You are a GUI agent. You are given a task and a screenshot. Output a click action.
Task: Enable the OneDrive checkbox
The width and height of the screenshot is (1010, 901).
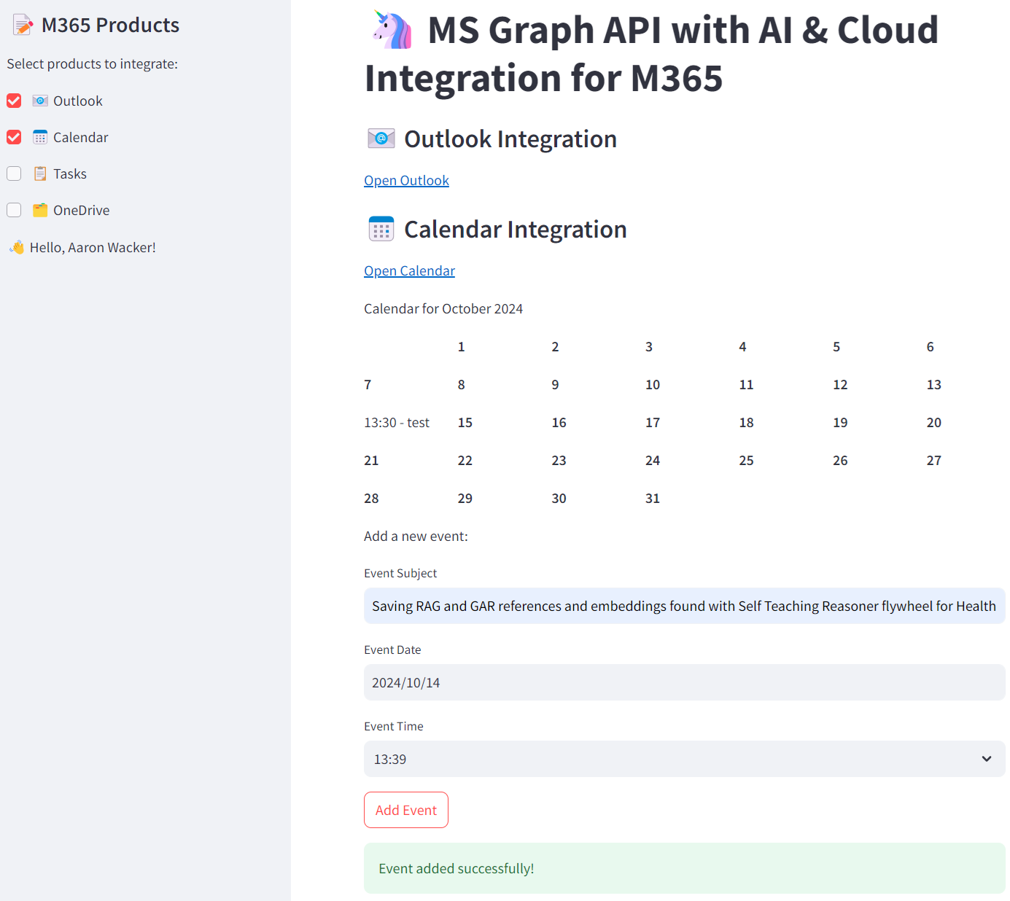[x=14, y=210]
